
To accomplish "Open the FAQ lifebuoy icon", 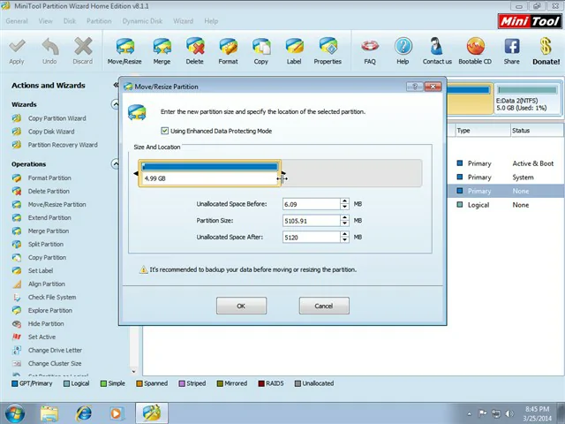I will coord(370,50).
